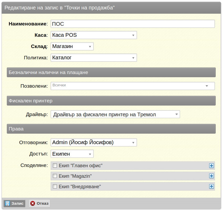
Task: Click the Запис button
Action: pyautogui.click(x=14, y=203)
